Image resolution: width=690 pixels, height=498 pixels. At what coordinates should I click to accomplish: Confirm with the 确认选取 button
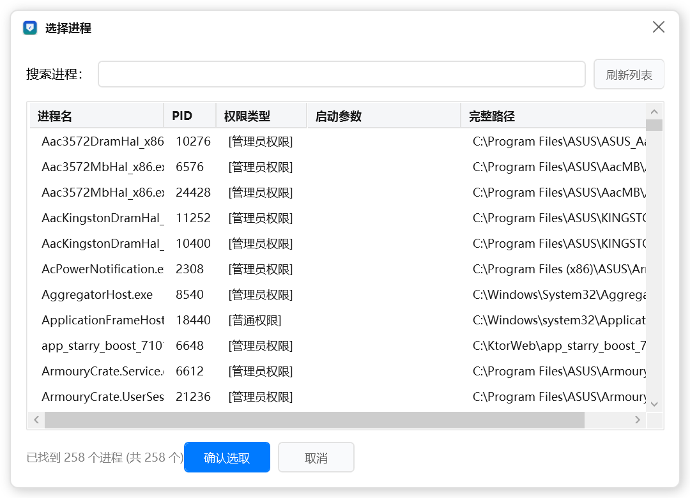coord(227,457)
